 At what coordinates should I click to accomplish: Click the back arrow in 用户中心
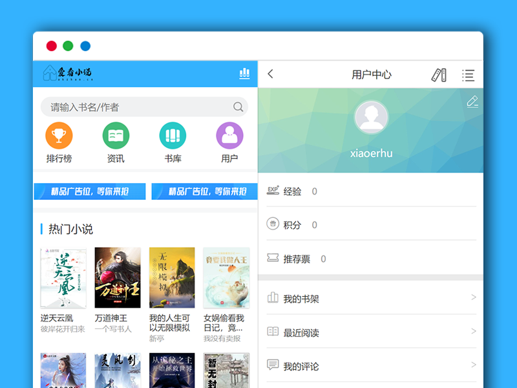coord(270,74)
